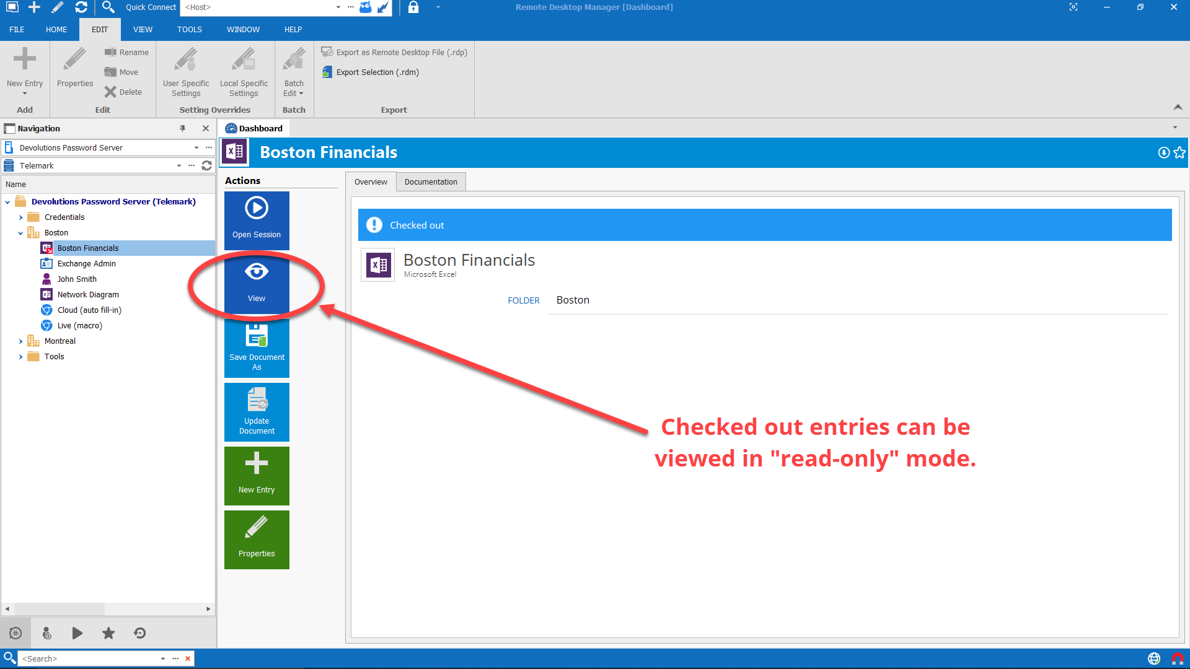Click the Dashboard tab
This screenshot has width=1190, height=669.
click(254, 128)
